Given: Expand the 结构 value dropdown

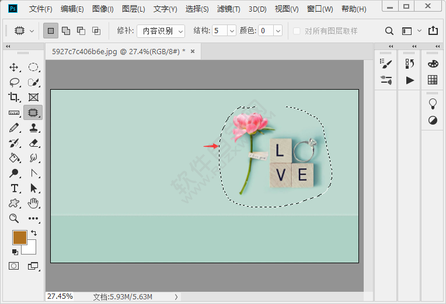Looking at the screenshot, I should pos(232,31).
